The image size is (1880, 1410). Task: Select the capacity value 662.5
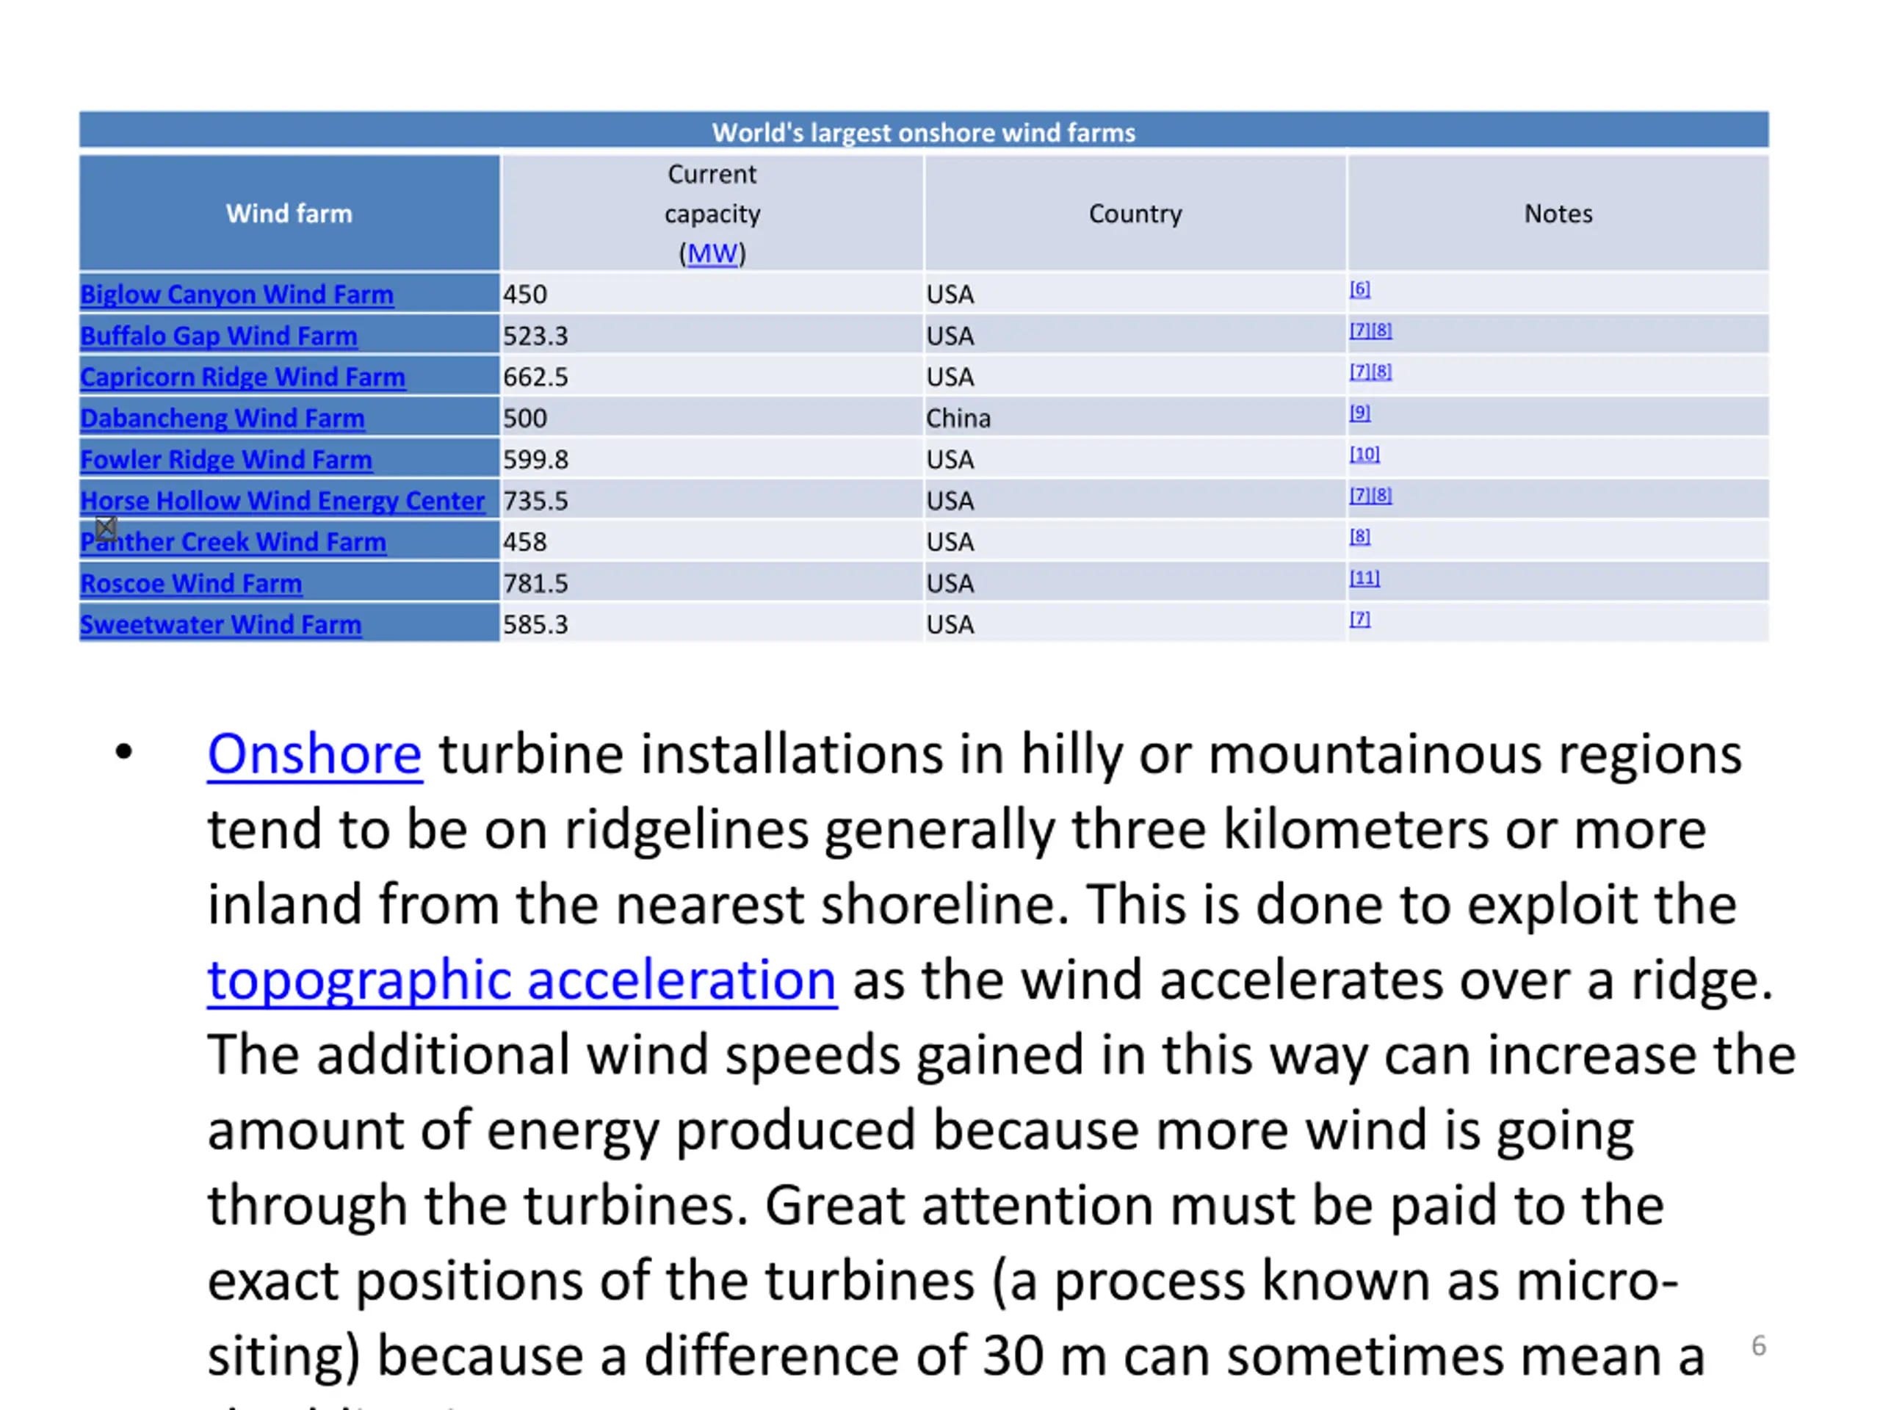[535, 377]
